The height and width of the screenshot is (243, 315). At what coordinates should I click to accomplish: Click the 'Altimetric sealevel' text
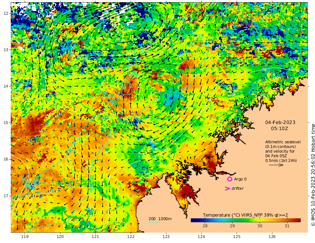[283, 142]
